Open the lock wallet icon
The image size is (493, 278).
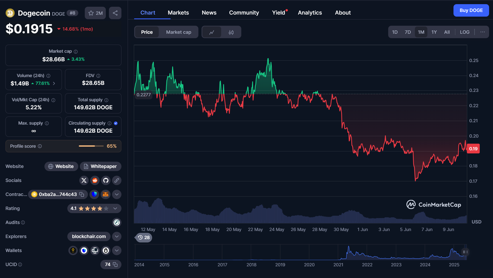[x=106, y=250]
